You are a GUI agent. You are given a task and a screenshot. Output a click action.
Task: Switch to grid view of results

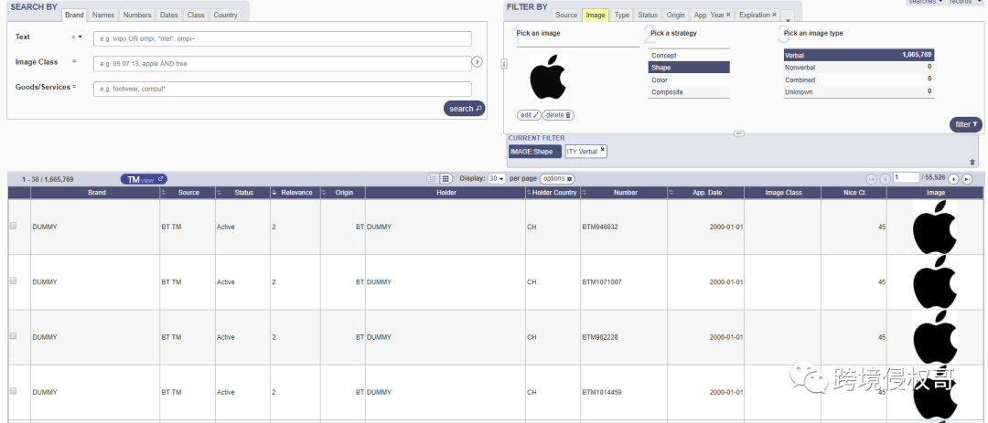[445, 179]
